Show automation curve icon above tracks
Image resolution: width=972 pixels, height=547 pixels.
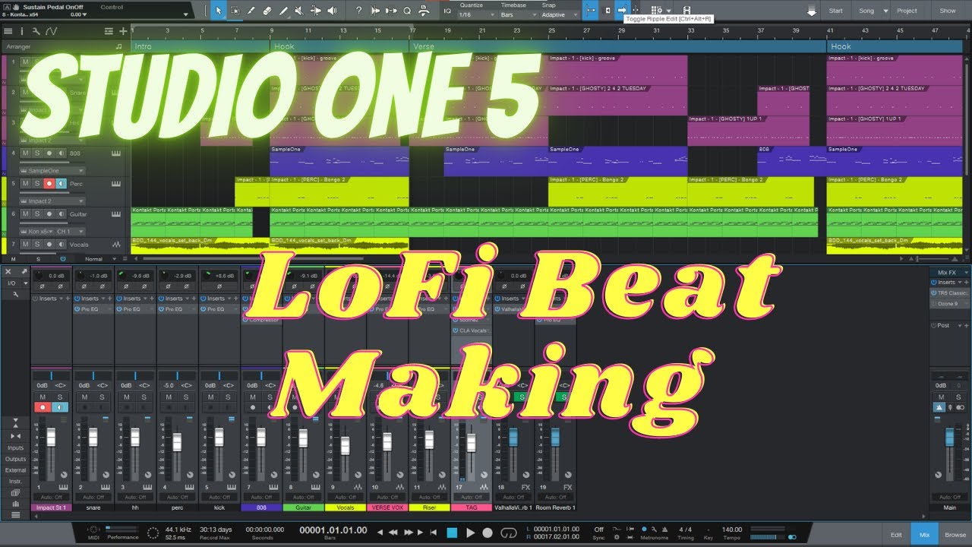point(51,31)
